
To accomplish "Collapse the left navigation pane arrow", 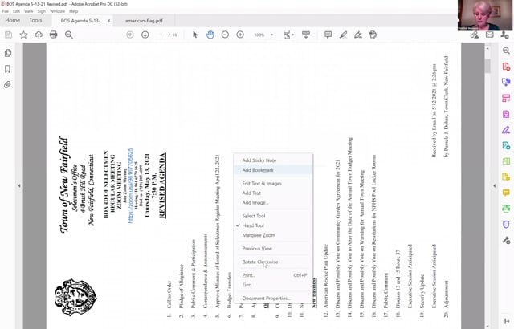I will (x=19, y=186).
